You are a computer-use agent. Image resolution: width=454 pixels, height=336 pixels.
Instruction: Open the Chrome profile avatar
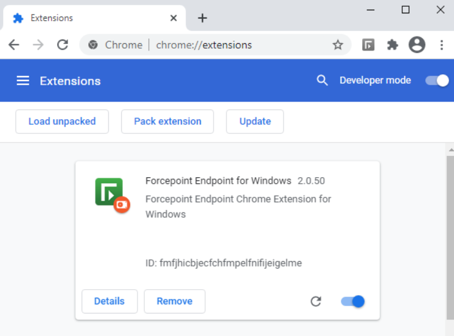(417, 44)
